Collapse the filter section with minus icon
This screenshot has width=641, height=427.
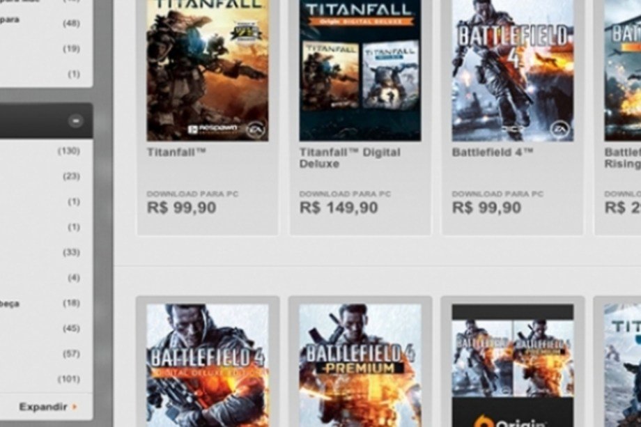coord(76,121)
